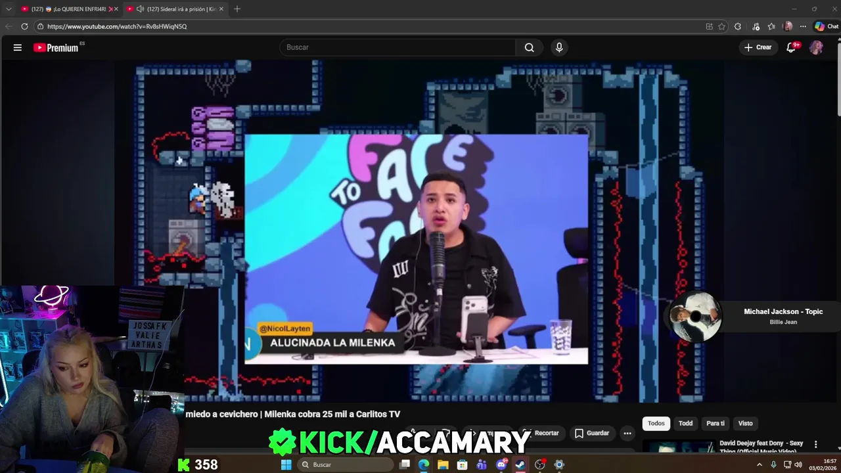Open the gear Settings app on taskbar
This screenshot has width=841, height=473.
click(x=559, y=464)
